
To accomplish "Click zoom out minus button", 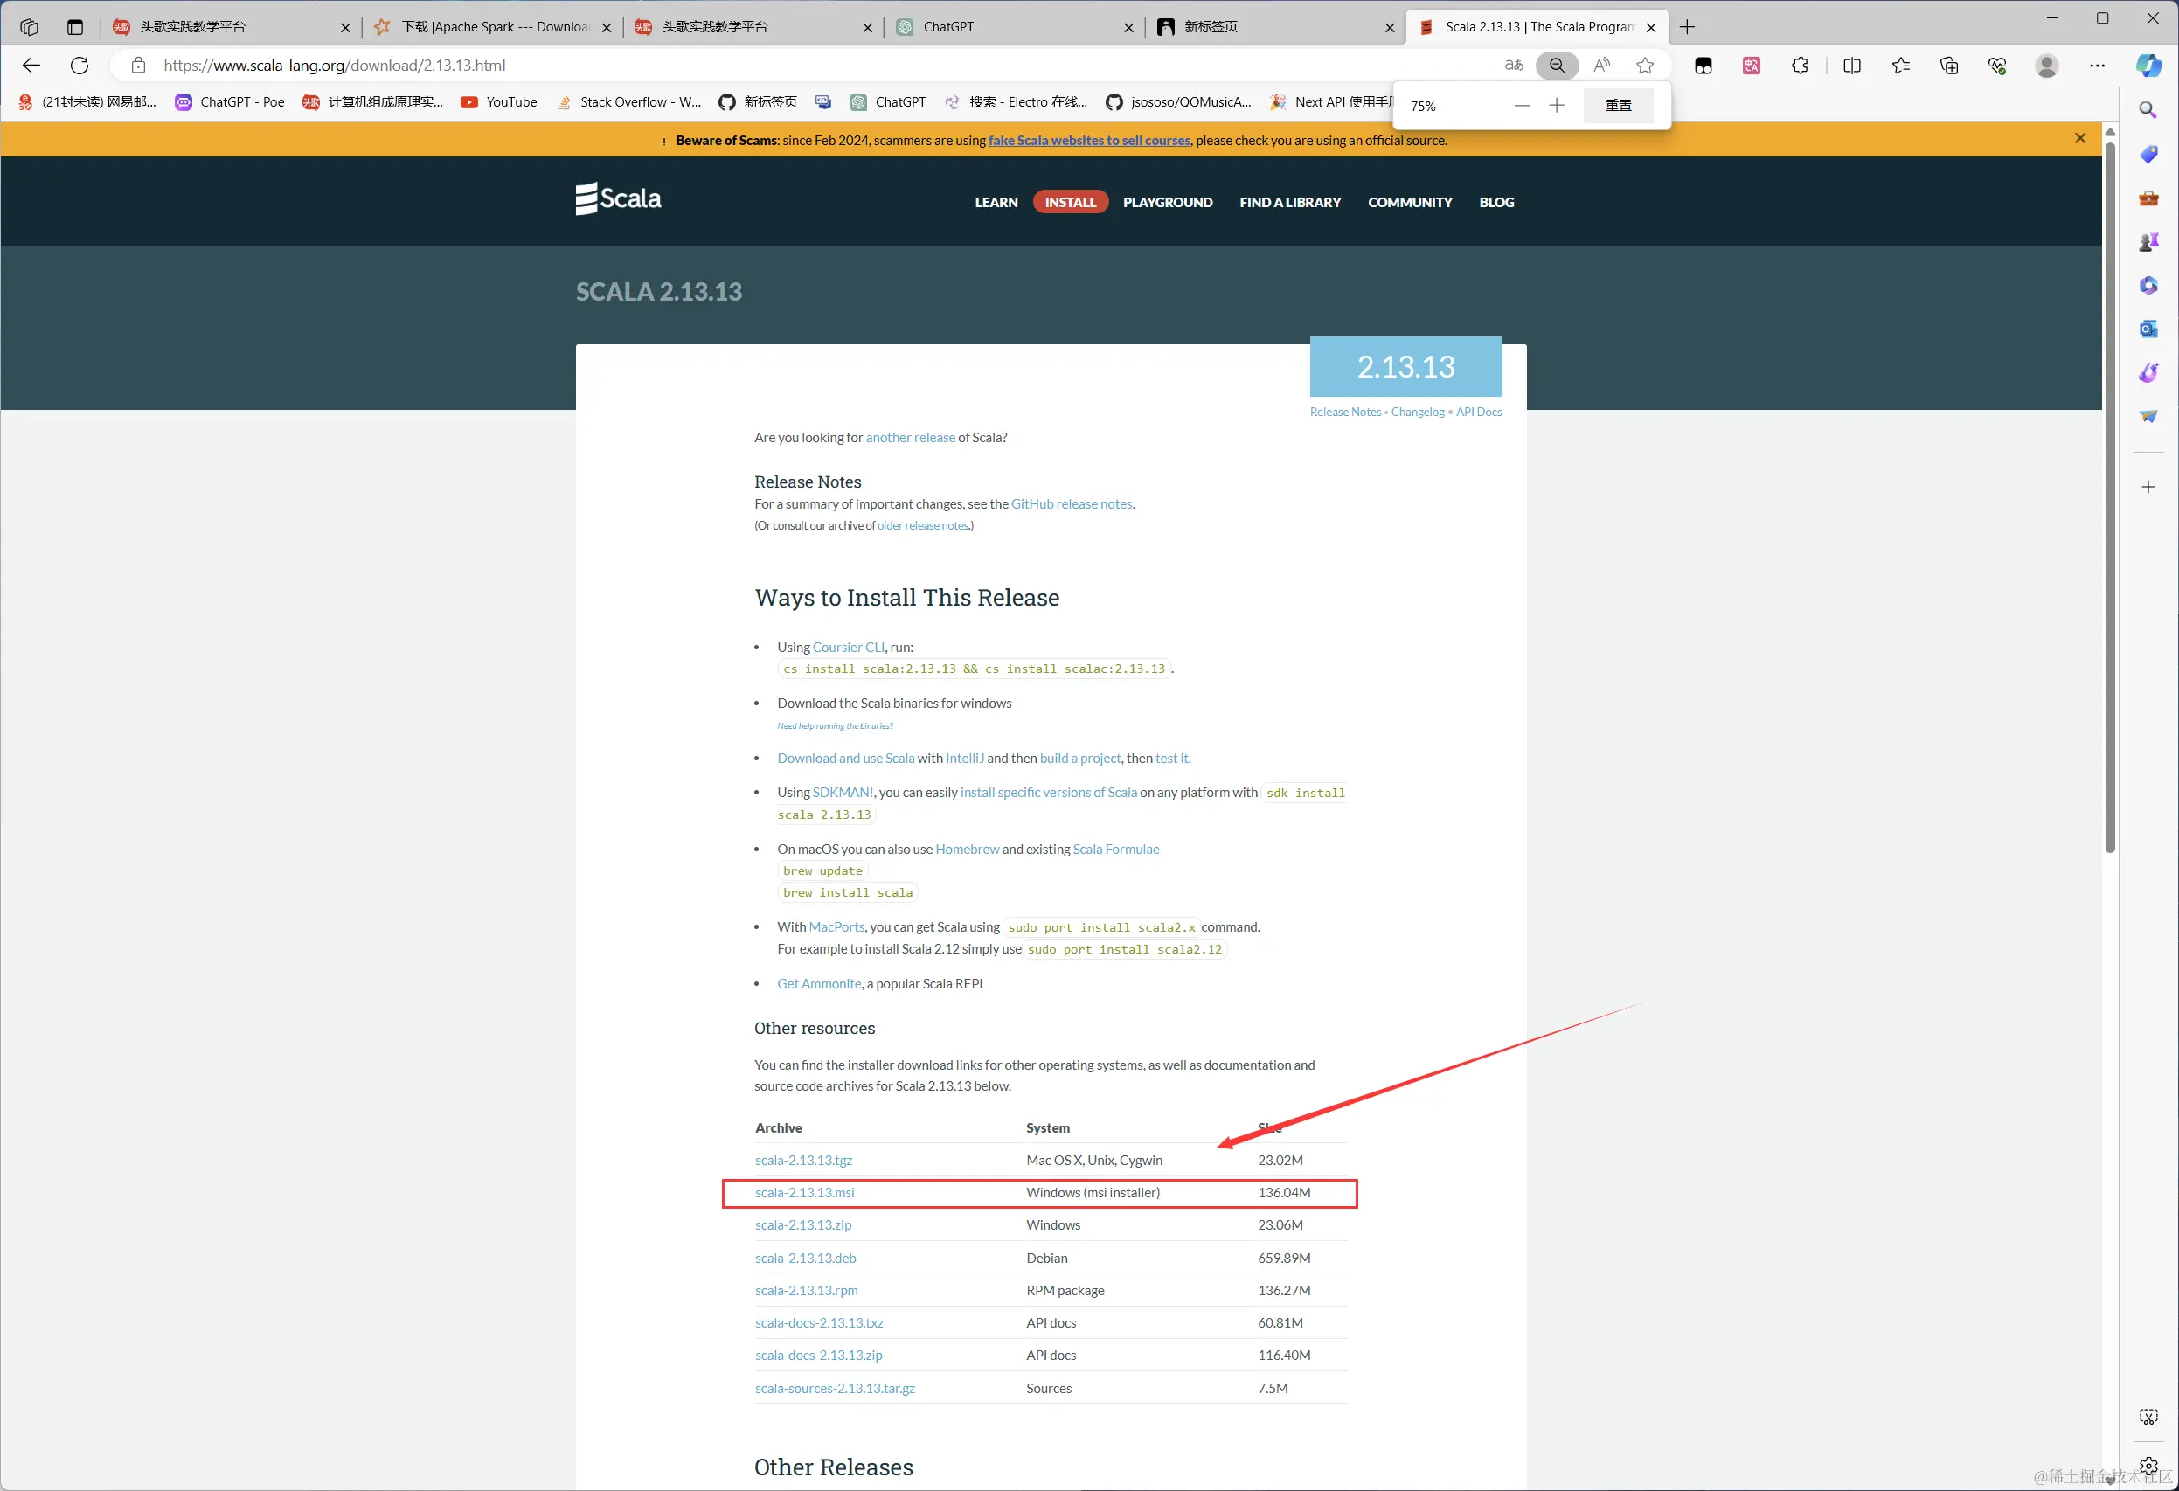I will [x=1522, y=106].
